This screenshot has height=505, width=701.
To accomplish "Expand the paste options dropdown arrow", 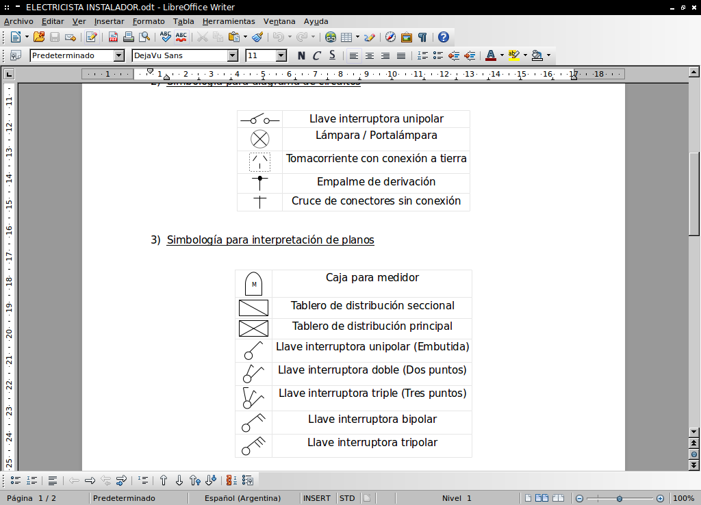I will pyautogui.click(x=245, y=37).
